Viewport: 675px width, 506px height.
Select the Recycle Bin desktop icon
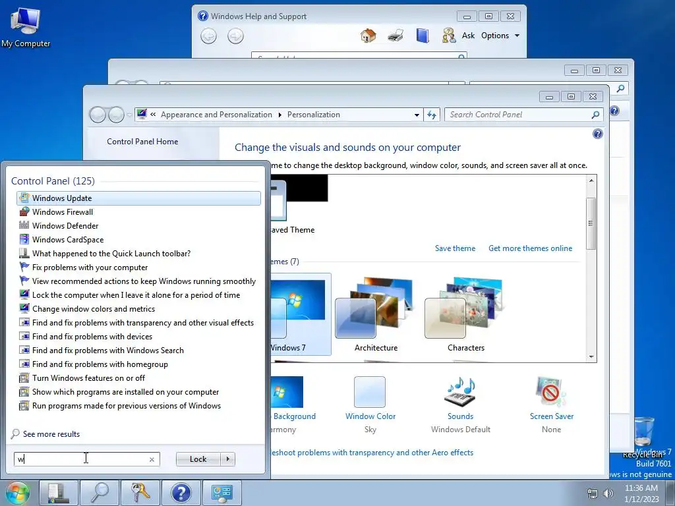point(643,437)
